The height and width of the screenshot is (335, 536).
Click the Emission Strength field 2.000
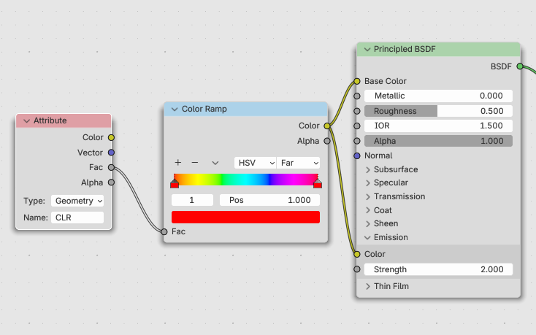(438, 269)
